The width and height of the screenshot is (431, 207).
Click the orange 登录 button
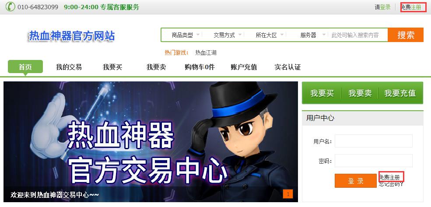click(355, 181)
